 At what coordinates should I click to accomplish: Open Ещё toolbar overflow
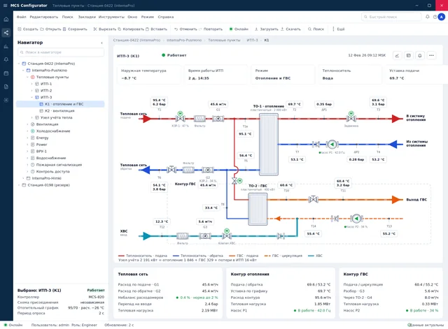click(338, 29)
